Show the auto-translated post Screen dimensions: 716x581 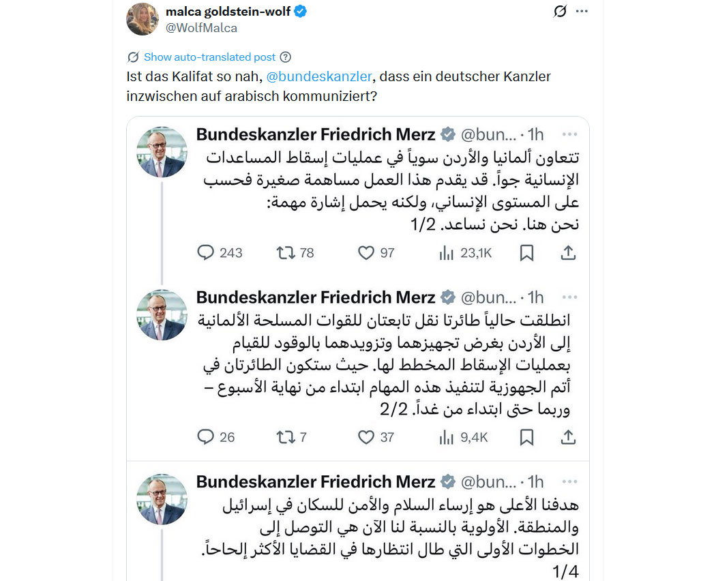209,57
